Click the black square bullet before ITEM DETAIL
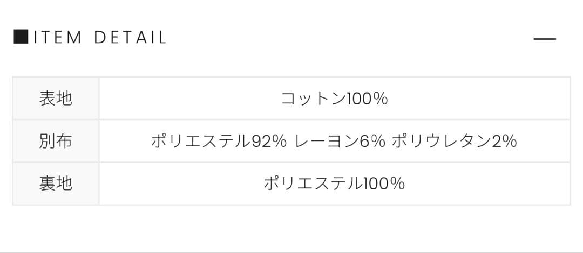The width and height of the screenshot is (583, 253). click(21, 37)
